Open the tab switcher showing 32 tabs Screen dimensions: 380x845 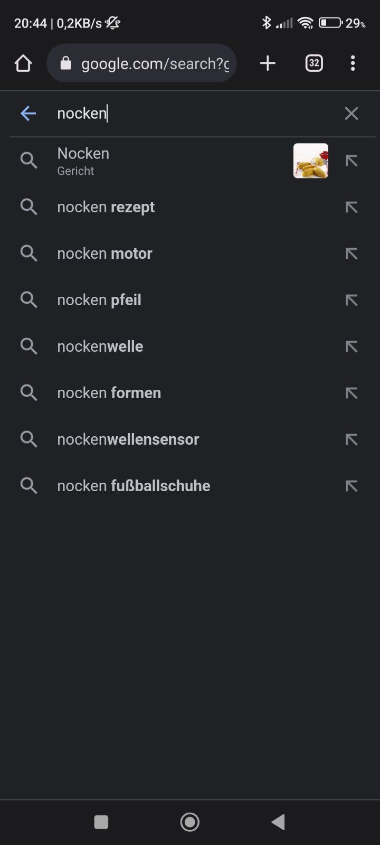point(314,63)
